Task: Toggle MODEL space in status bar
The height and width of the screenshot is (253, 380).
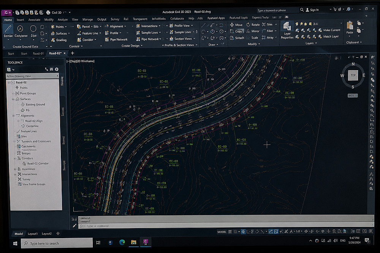Action: 222,232
